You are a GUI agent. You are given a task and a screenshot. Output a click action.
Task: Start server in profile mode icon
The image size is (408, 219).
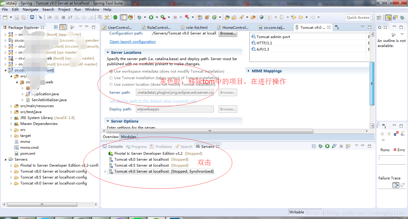pyautogui.click(x=334, y=146)
